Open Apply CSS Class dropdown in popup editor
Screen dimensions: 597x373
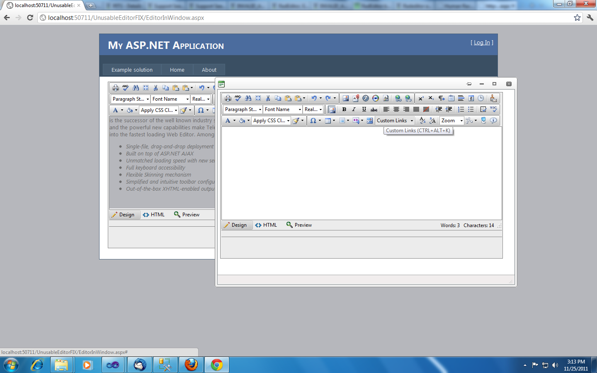point(271,121)
